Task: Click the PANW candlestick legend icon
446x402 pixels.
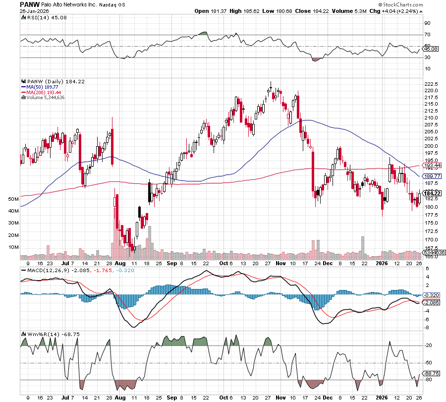Action: pos(23,81)
